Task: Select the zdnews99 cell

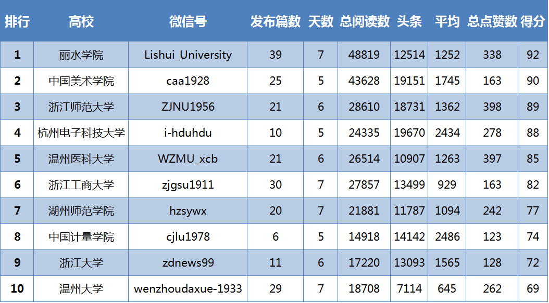Action: (188, 262)
